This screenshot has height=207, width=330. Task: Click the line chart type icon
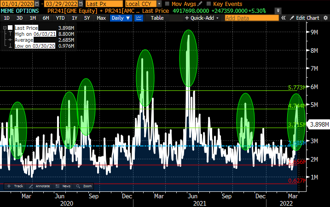pos(139,18)
